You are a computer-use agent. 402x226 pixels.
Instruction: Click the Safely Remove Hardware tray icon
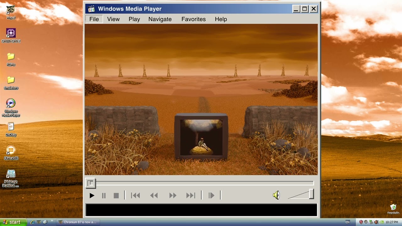point(371,222)
